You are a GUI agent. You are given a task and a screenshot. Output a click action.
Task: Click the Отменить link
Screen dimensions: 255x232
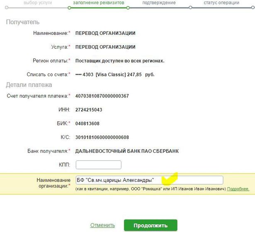(x=102, y=225)
